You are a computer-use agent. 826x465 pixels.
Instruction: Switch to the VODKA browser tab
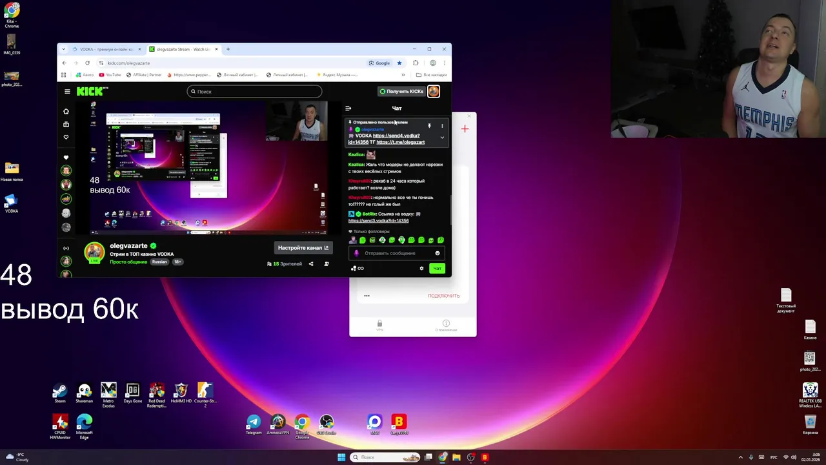click(107, 49)
